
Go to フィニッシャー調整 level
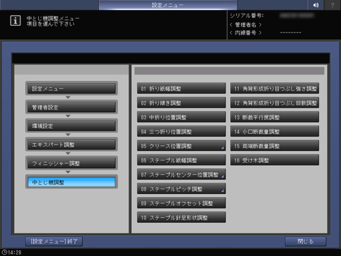pos(71,163)
